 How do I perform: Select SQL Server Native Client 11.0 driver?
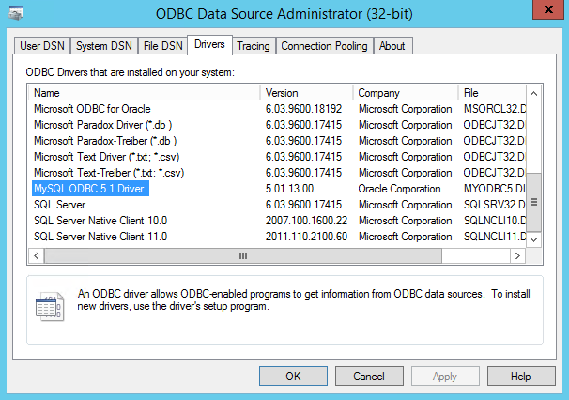click(100, 237)
